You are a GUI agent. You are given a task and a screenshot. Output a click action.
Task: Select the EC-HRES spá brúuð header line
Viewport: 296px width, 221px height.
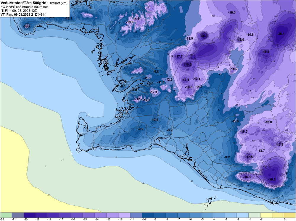tap(24, 7)
